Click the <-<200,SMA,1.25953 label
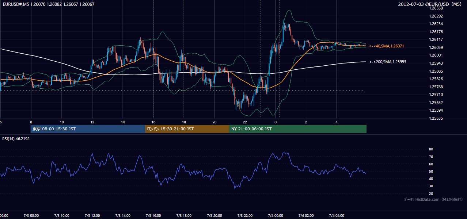This screenshot has height=219, width=467. tap(388, 62)
